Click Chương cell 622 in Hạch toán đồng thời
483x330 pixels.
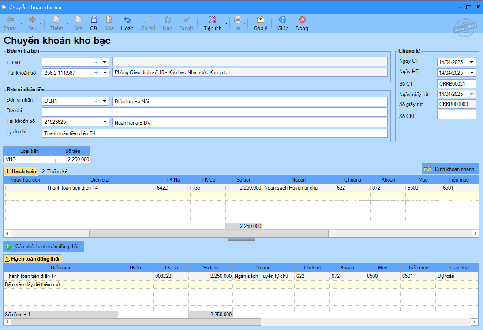[x=312, y=276]
